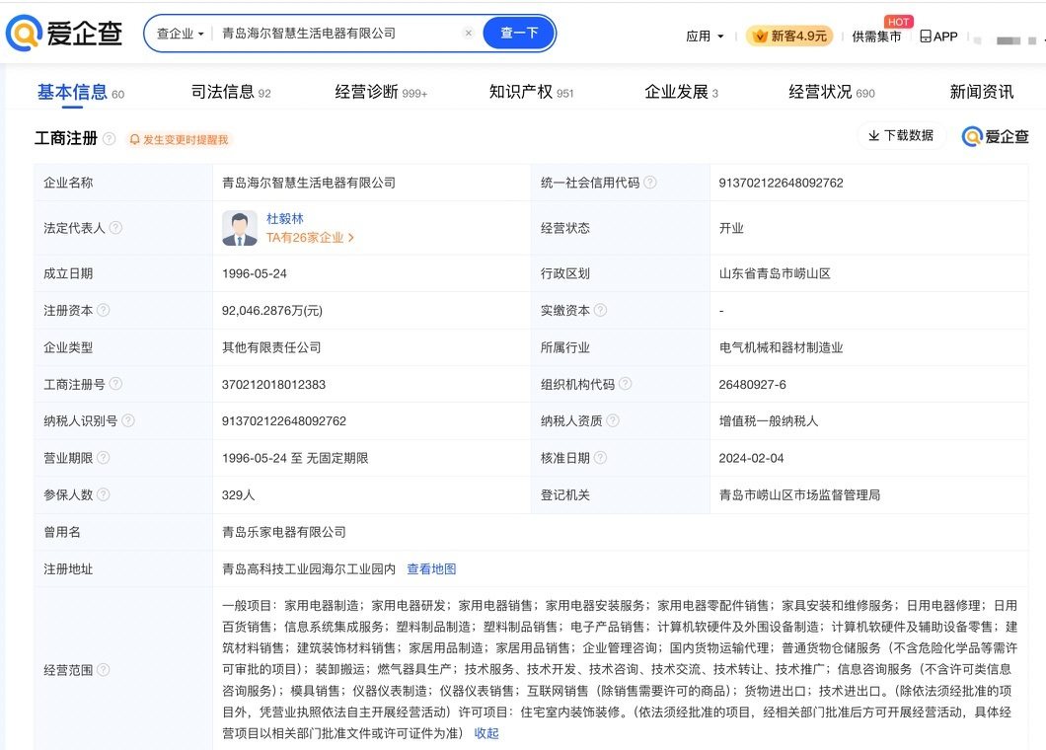Open the 知识产权 tab
This screenshot has width=1046, height=750.
tap(531, 92)
